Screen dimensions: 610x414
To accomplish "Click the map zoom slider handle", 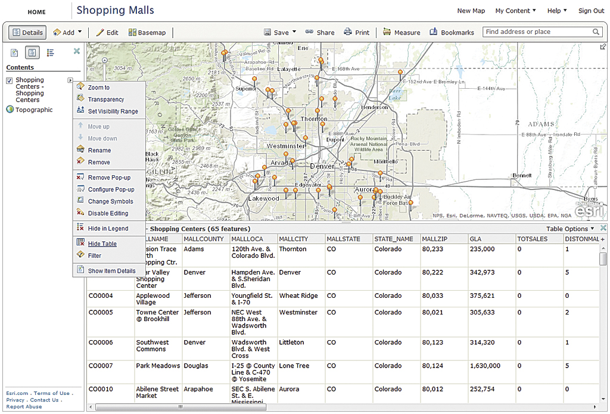I will coord(104,60).
